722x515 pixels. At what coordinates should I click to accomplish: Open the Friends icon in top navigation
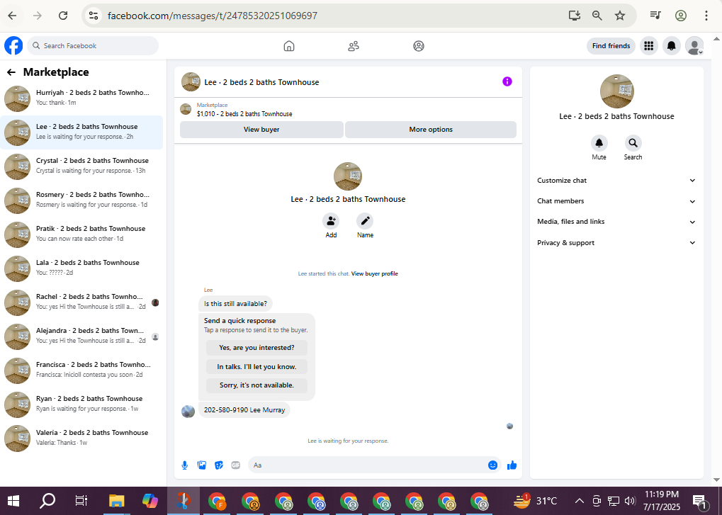click(354, 46)
